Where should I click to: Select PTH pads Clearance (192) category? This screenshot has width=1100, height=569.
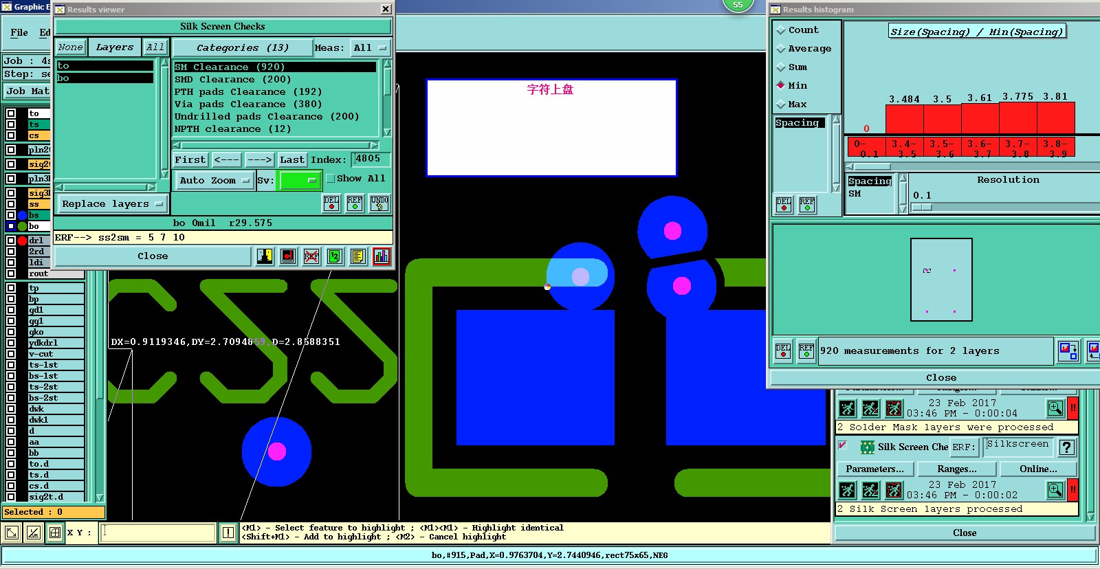coord(247,91)
